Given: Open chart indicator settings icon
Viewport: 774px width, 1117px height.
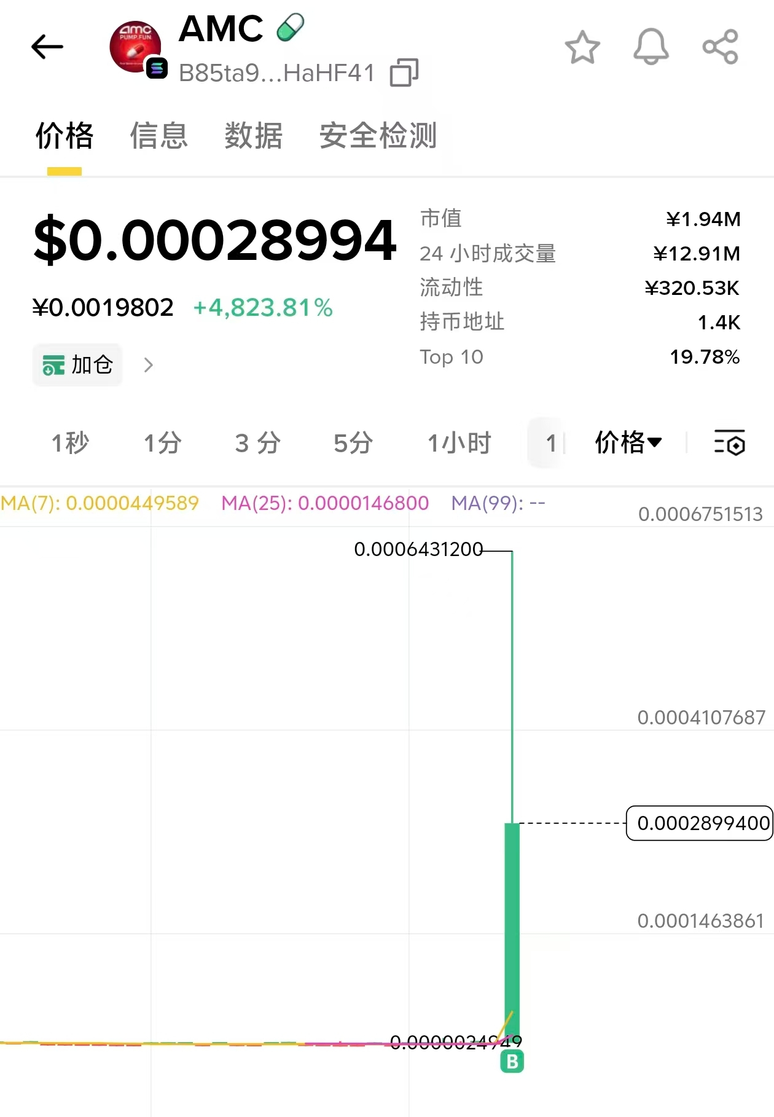Looking at the screenshot, I should tap(730, 442).
